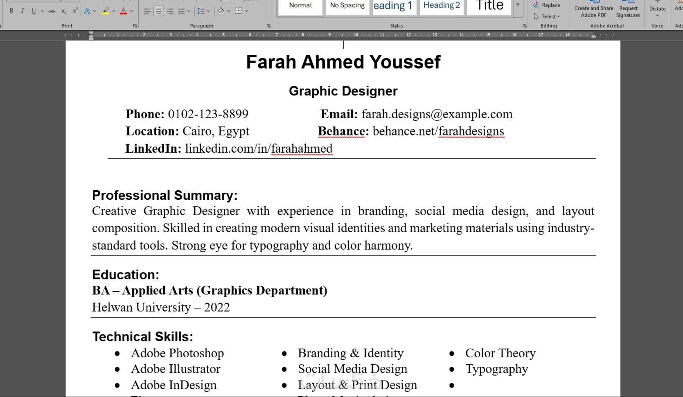683x397 pixels.
Task: Apply italic formatting
Action: (x=23, y=11)
